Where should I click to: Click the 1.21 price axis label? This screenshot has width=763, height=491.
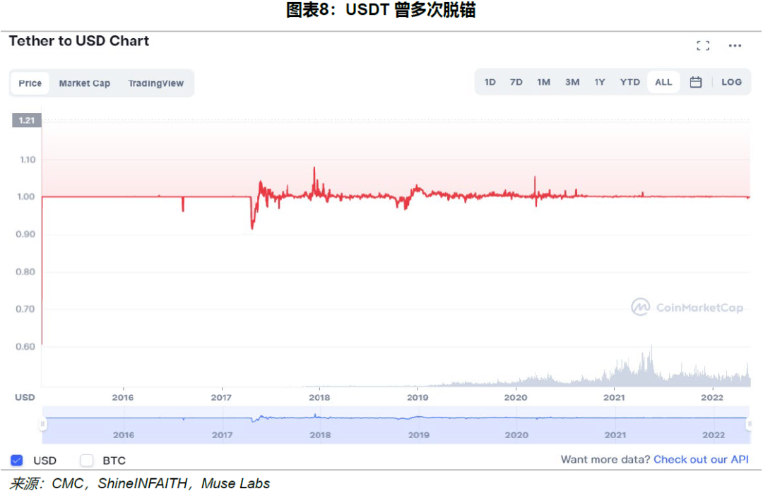click(x=27, y=120)
